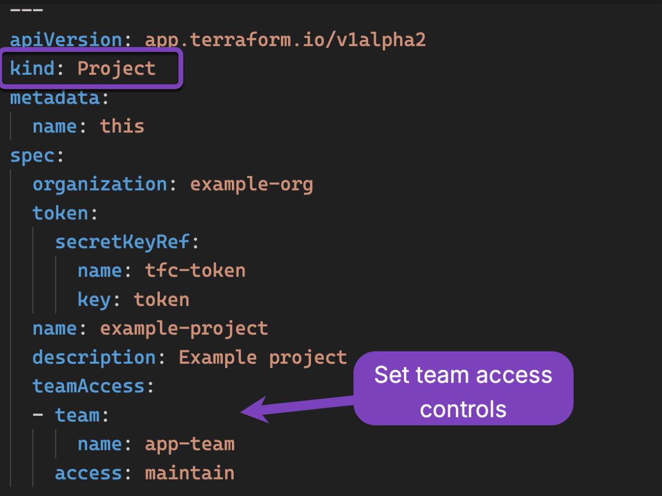Place cursor on the spec key
The image size is (662, 496).
pyautogui.click(x=32, y=156)
